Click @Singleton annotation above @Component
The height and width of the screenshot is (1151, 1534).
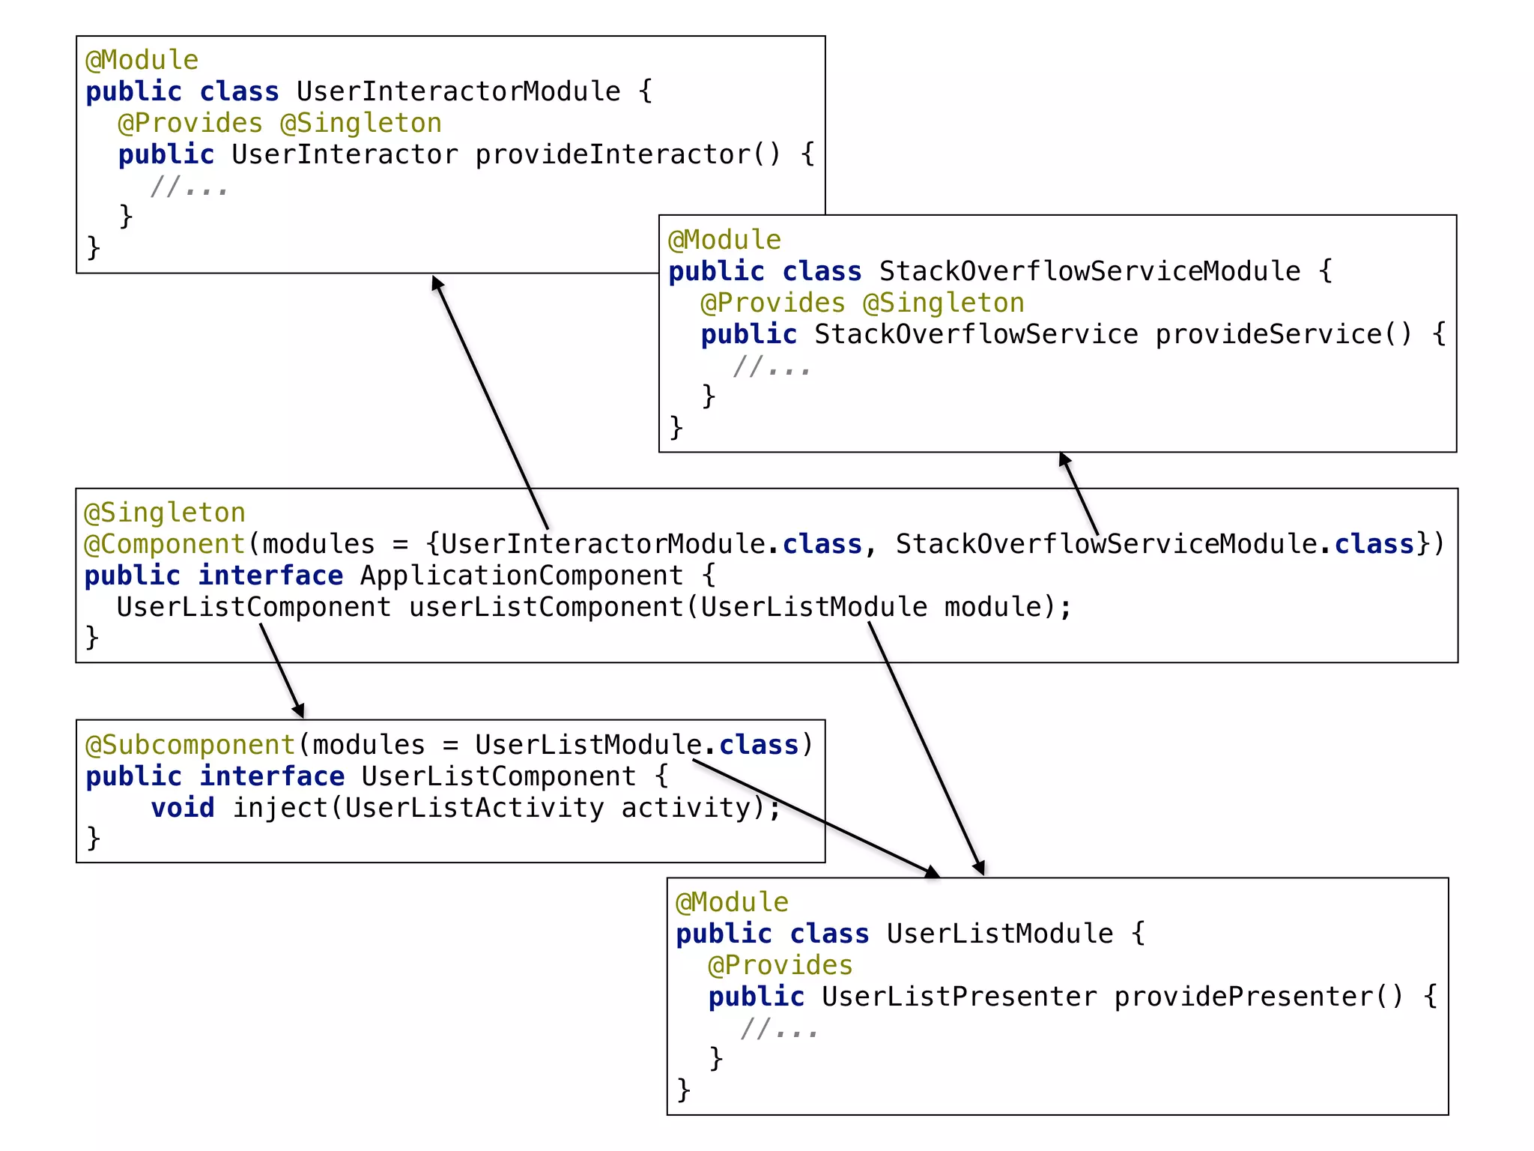point(165,513)
